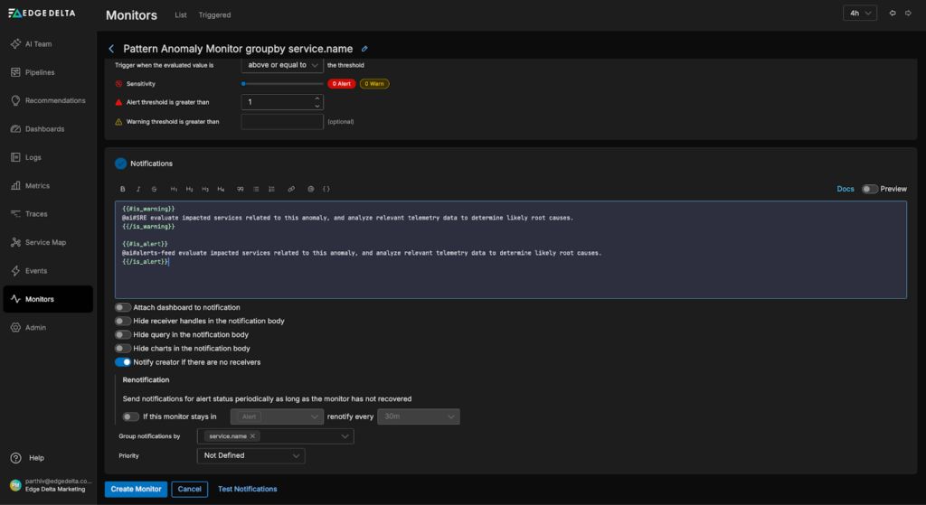Click the Sensitivity slider handle
The image size is (926, 505).
click(243, 83)
